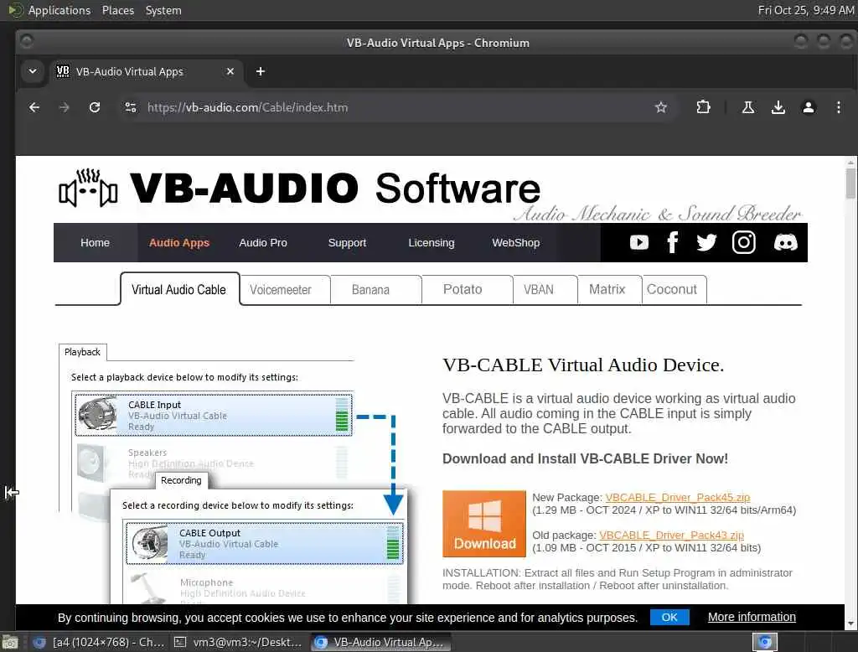Click the Home navigation item
The width and height of the screenshot is (858, 652).
click(x=96, y=242)
